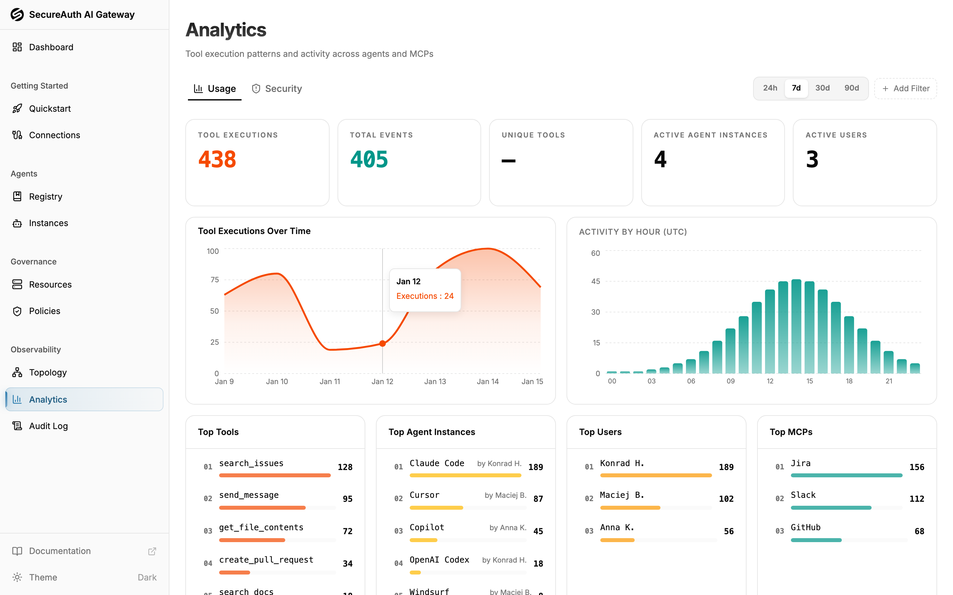Click the external link icon beside Documentation
This screenshot has width=953, height=595.
click(152, 551)
